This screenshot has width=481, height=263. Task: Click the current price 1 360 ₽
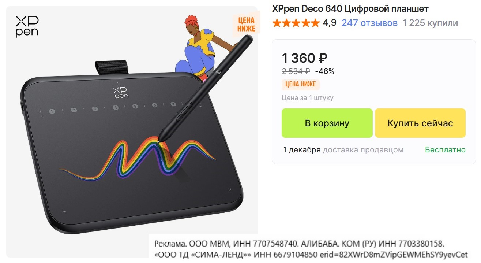point(304,58)
